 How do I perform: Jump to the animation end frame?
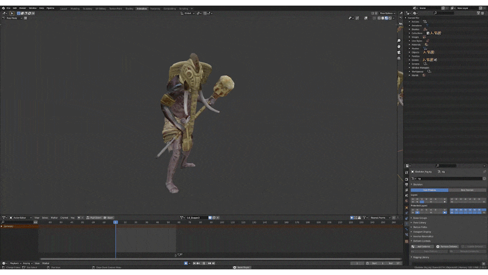(214, 263)
